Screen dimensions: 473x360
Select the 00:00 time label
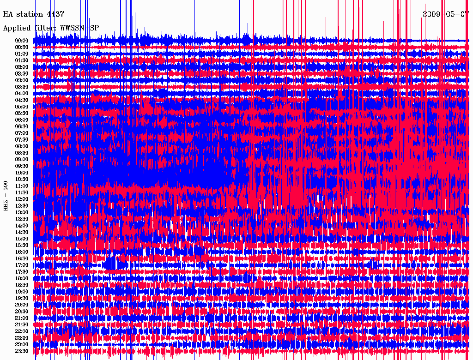point(22,41)
